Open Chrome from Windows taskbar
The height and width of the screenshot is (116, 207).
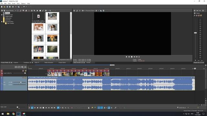tap(13, 114)
